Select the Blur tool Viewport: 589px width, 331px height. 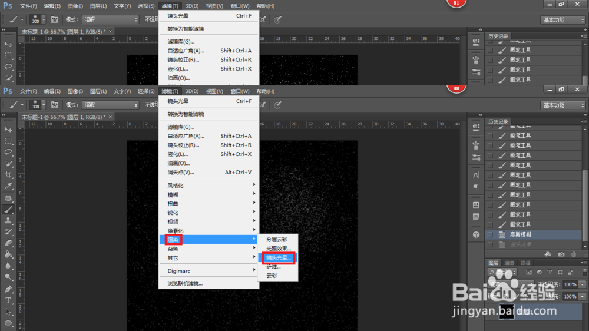8,266
